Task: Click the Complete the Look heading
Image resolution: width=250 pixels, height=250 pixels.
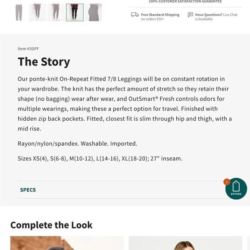Action: click(x=51, y=225)
